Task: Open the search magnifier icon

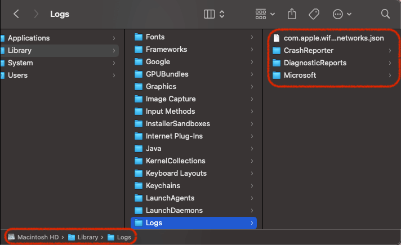Action: tap(385, 14)
